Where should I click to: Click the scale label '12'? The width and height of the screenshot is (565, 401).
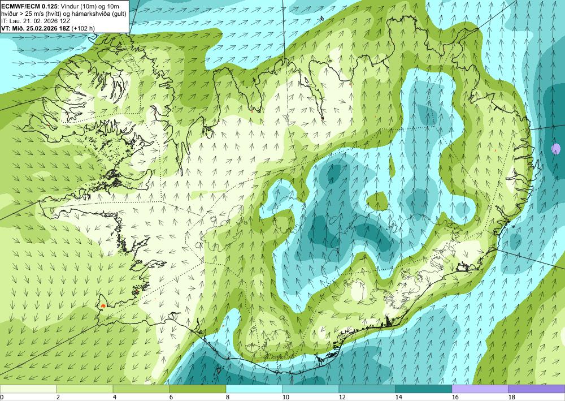click(342, 397)
